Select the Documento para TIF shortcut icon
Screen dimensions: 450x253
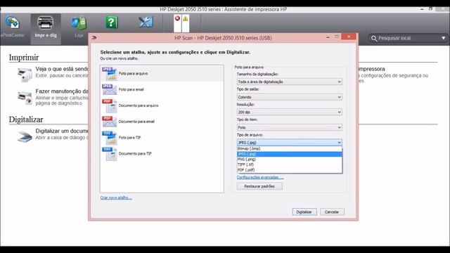109,154
